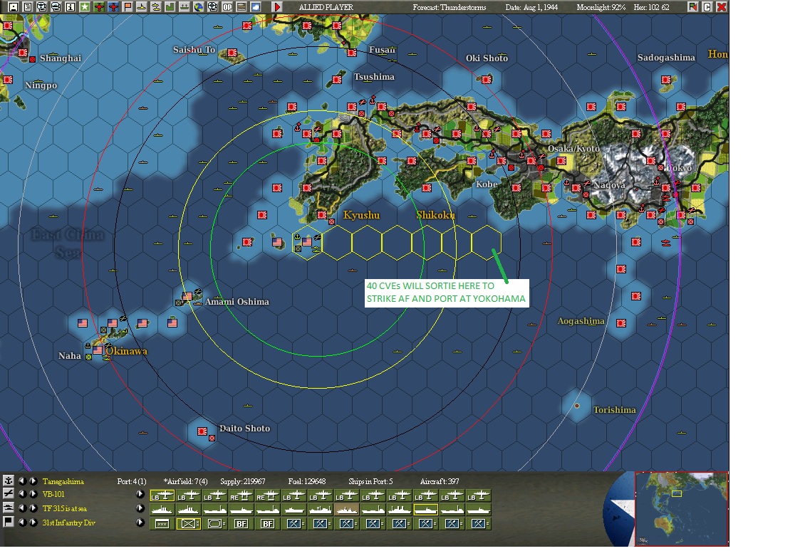Click the Allied base at Amami Oshima
This screenshot has height=551, width=810.
[x=187, y=296]
